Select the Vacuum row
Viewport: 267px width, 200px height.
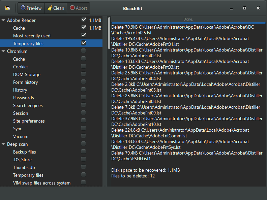click(51, 136)
